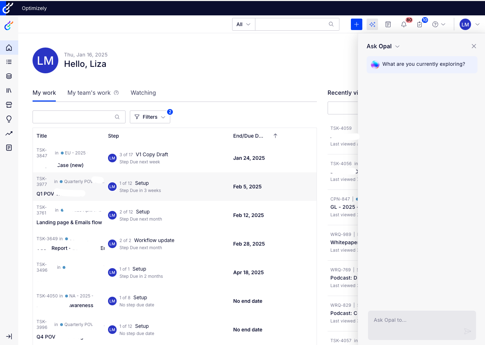The image size is (485, 345).
Task: Click the database/assets icon in the sidebar
Action: click(x=9, y=76)
